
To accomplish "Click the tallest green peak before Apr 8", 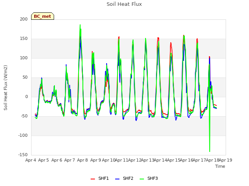I will point(80,25).
